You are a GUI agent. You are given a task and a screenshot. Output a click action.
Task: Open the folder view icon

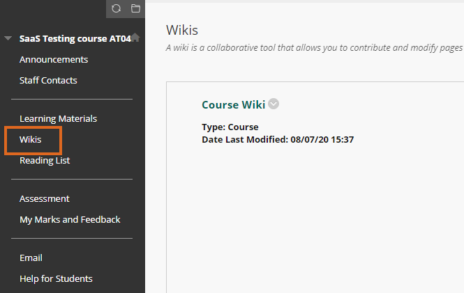pyautogui.click(x=135, y=8)
